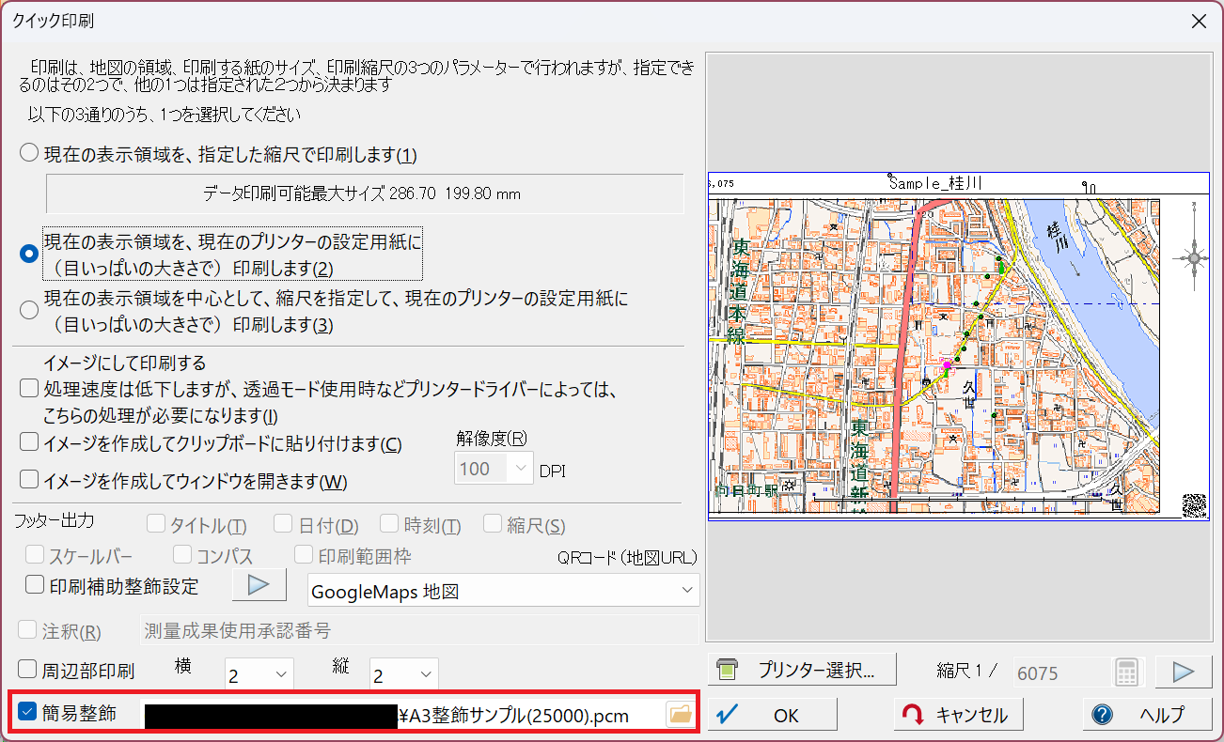Toggle the タイトル footer checkbox
Viewport: 1224px width, 742px height.
point(155,525)
